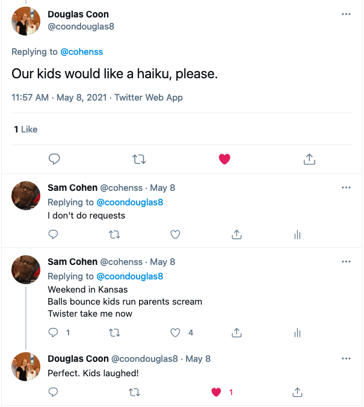
Task: Share the "I don't do requests" tweet
Action: (x=237, y=234)
